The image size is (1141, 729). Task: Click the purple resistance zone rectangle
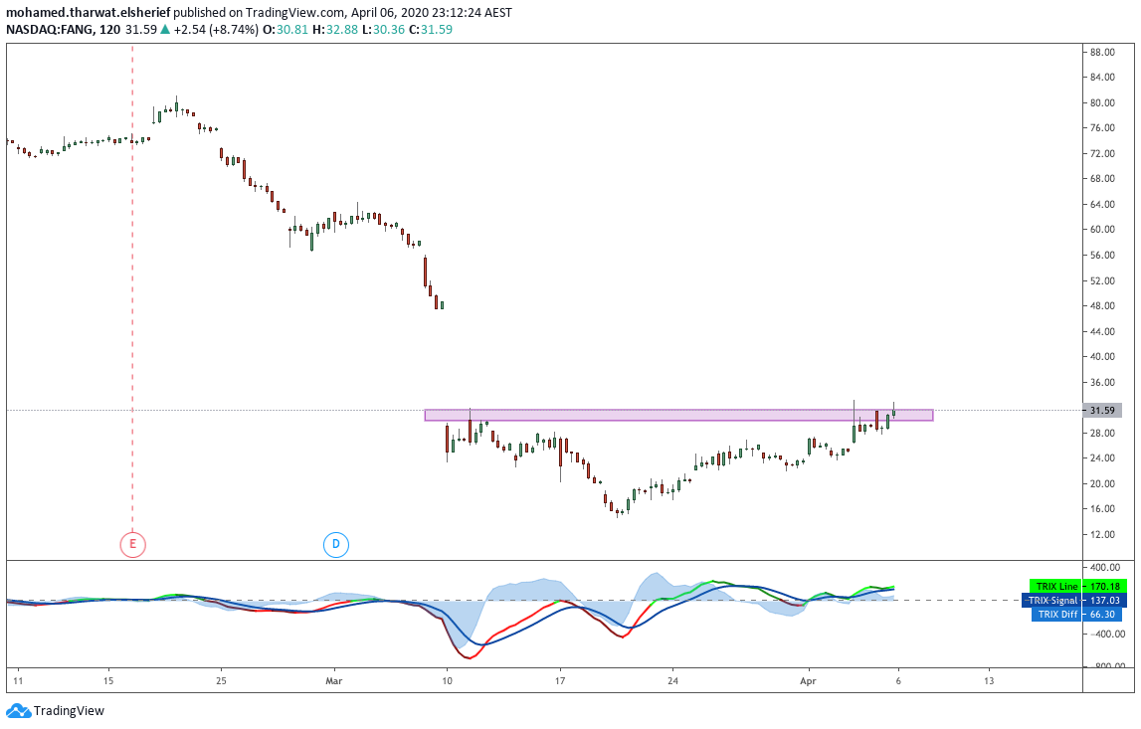(678, 415)
